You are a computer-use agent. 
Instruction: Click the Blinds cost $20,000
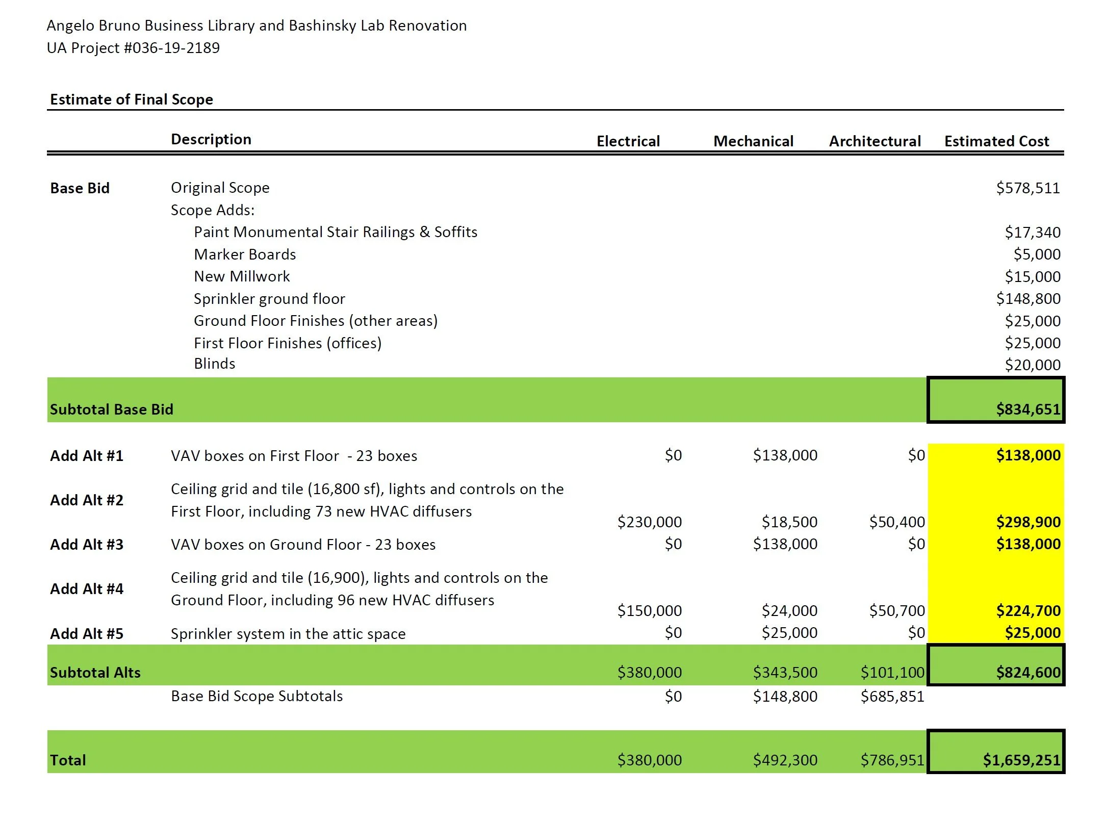coord(1032,365)
